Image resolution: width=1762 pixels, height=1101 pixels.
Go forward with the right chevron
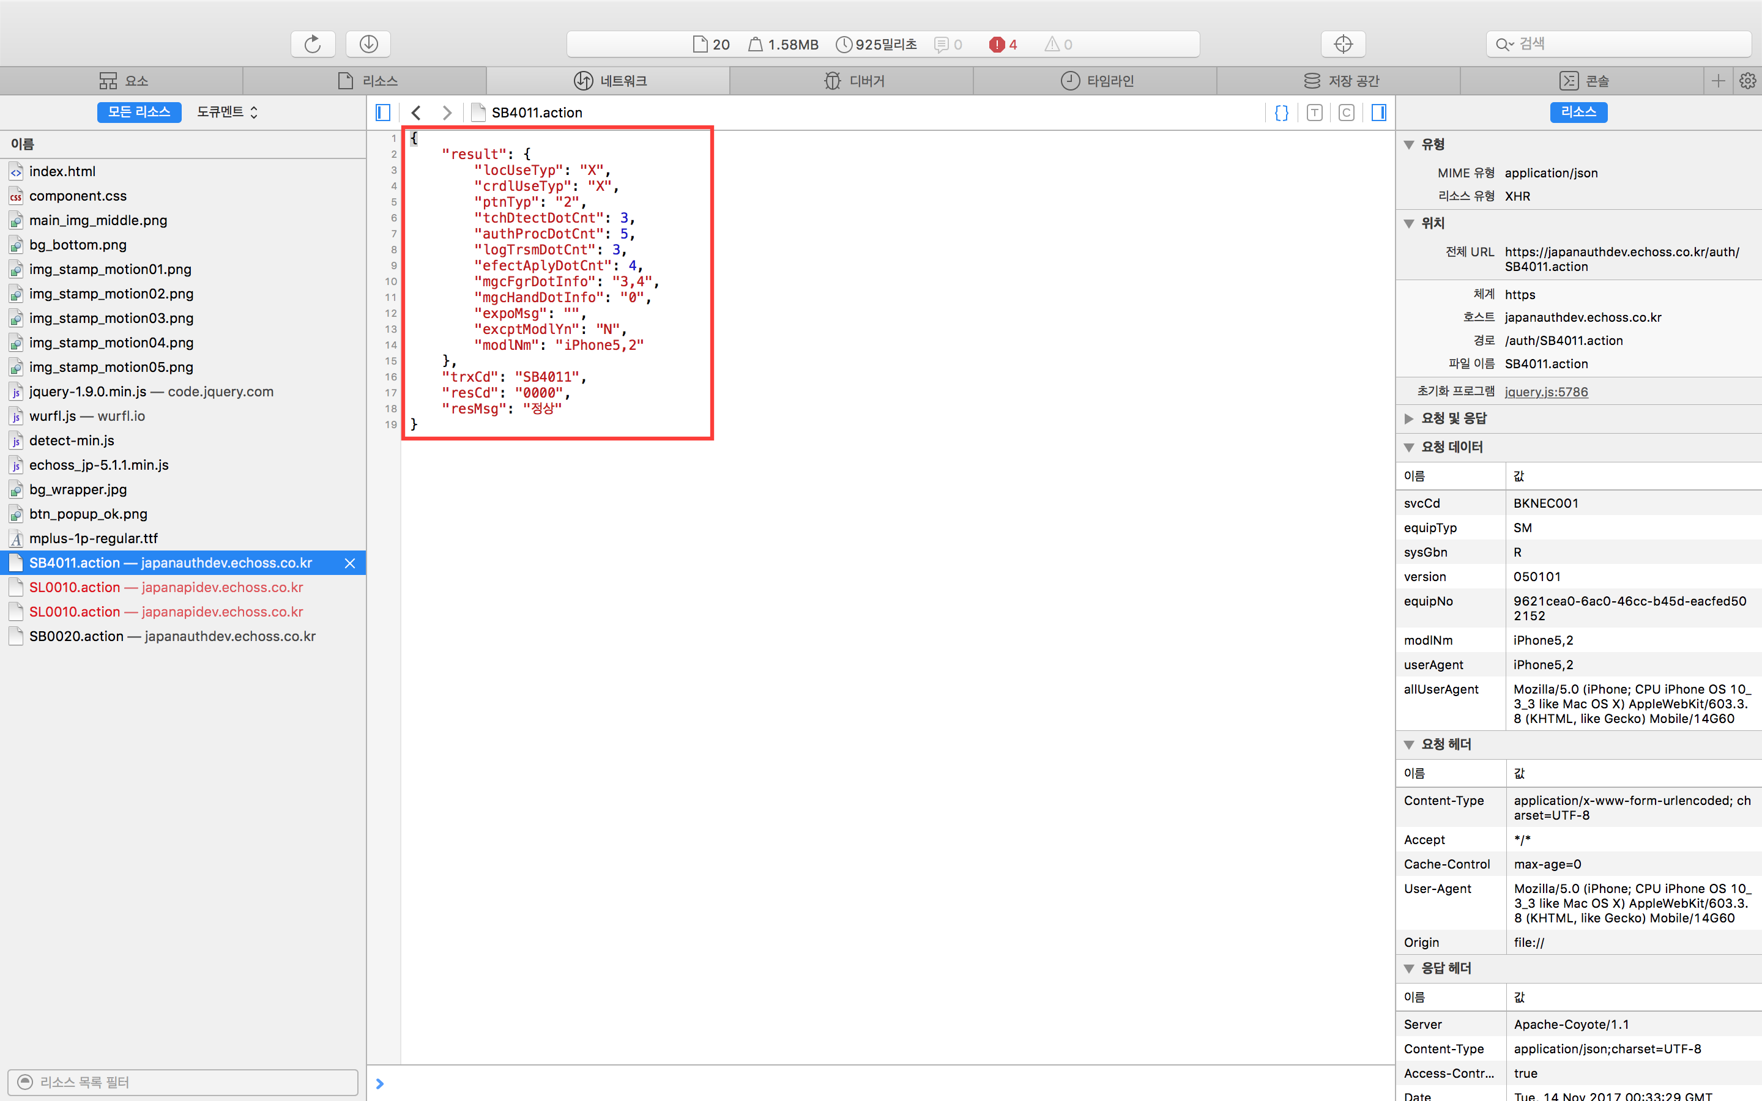click(447, 112)
